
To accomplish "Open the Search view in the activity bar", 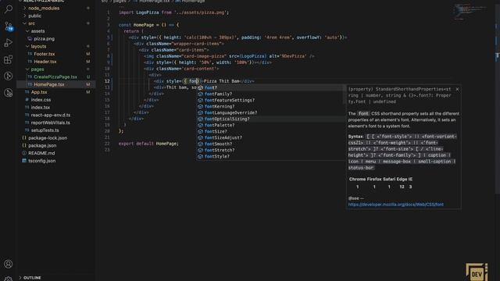I will click(x=9, y=9).
